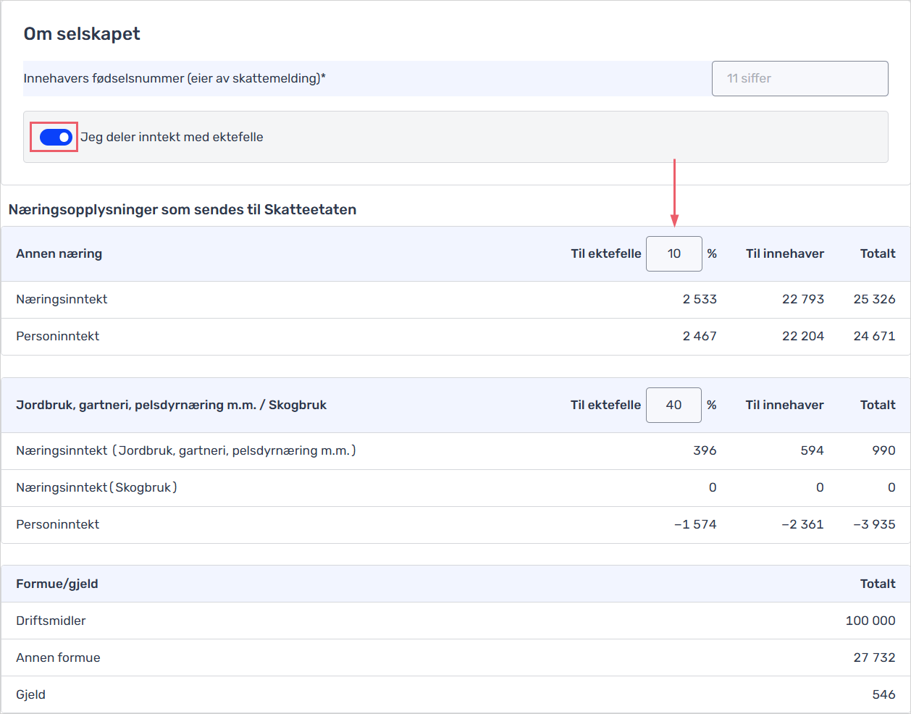
Task: Click the 'Om selskapet' heading
Action: click(x=82, y=34)
